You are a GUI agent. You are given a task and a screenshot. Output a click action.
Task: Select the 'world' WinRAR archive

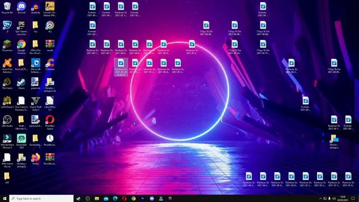coord(50,45)
